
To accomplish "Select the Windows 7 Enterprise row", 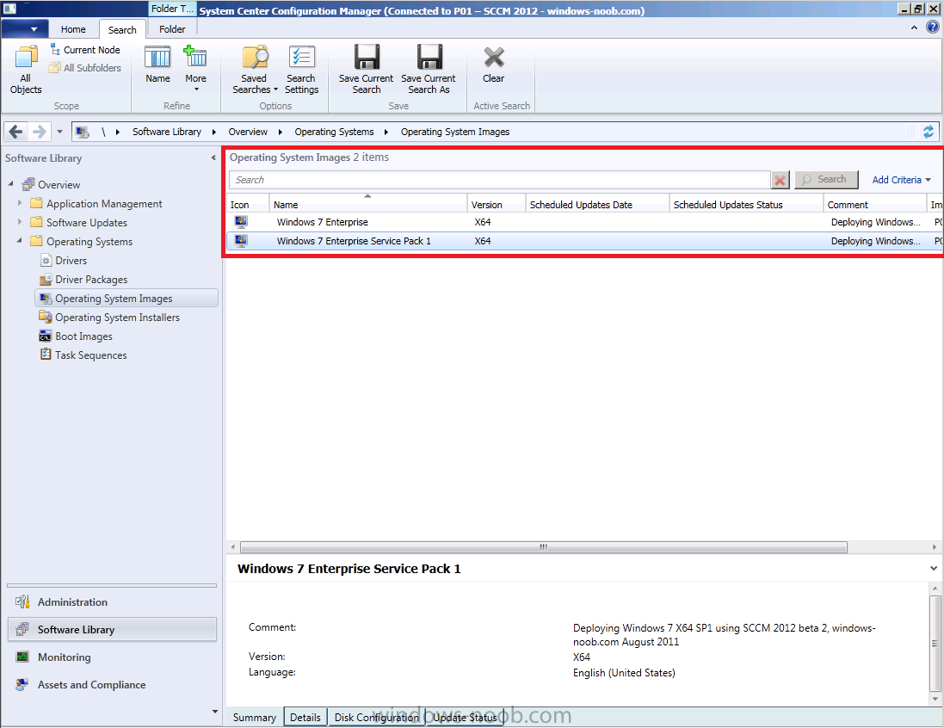I will [584, 222].
